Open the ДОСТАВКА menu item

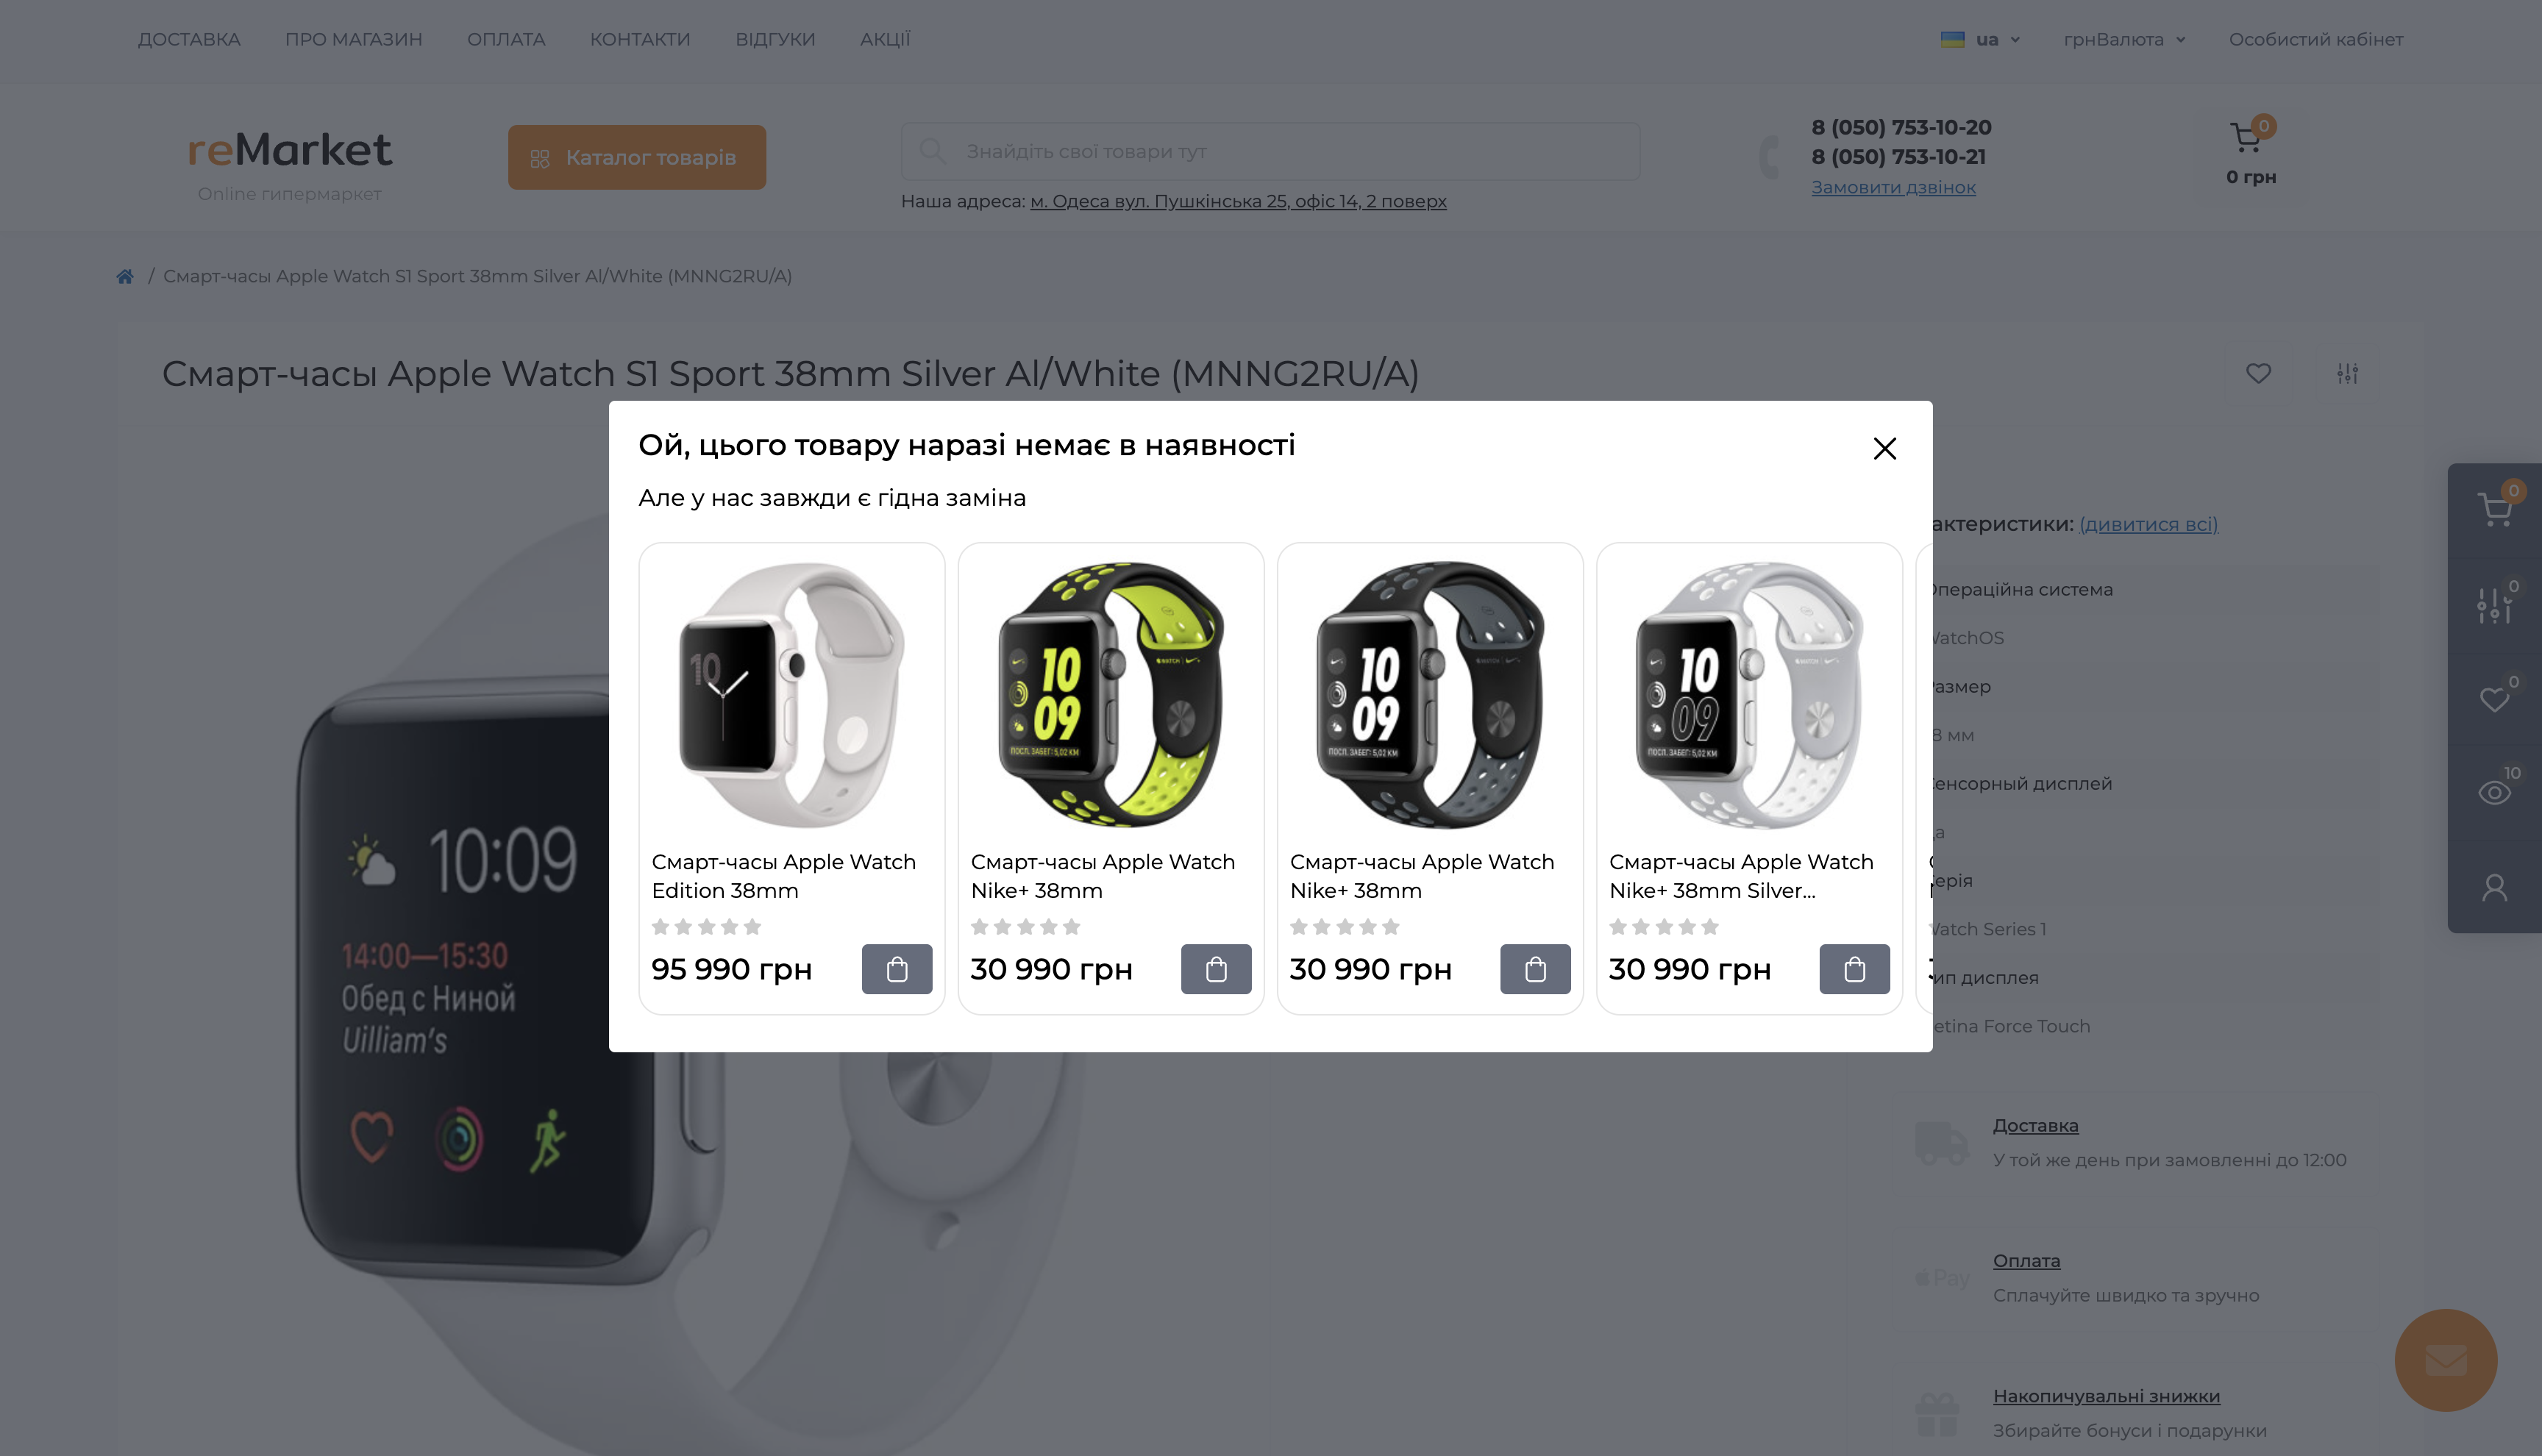coord(189,39)
